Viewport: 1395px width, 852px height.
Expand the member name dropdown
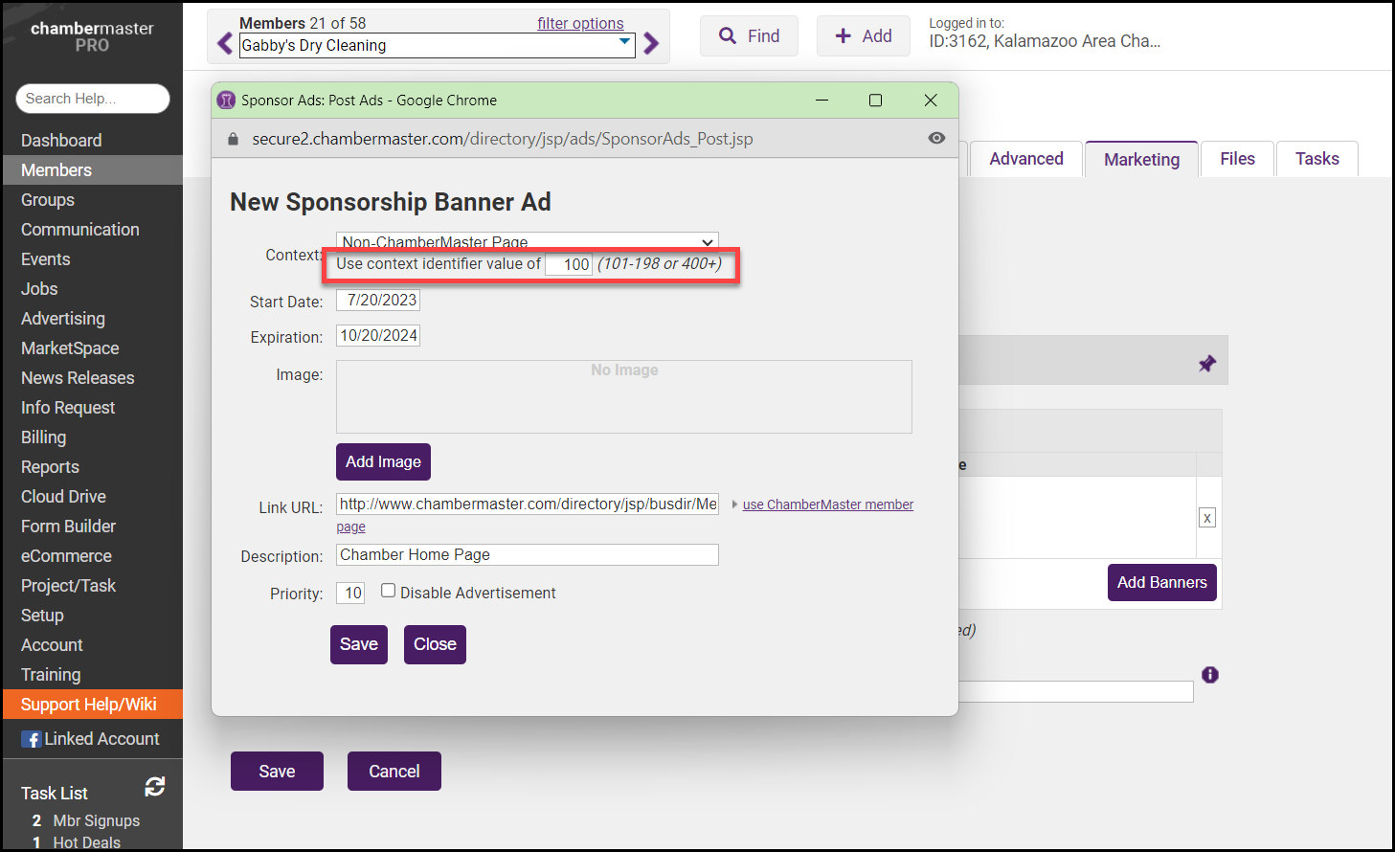pyautogui.click(x=624, y=42)
